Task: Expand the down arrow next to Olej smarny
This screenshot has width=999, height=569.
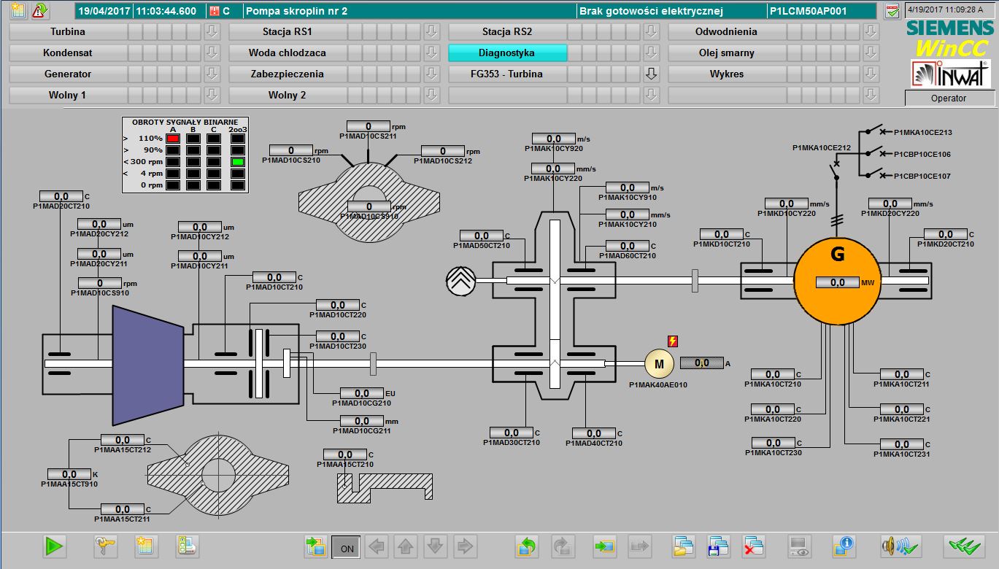Action: point(870,53)
